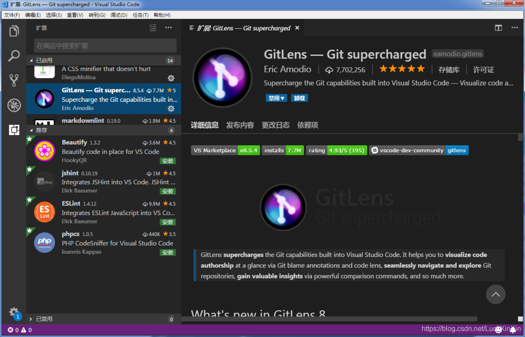Open the Explorer view in activity bar

(x=14, y=31)
